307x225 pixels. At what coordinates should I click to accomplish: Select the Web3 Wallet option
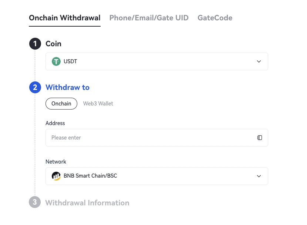coord(98,104)
